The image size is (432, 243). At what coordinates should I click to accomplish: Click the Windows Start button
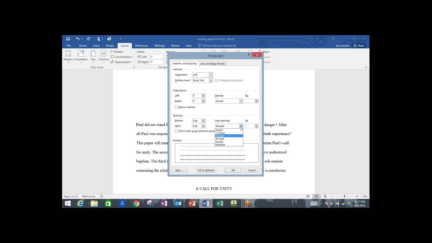(67, 204)
